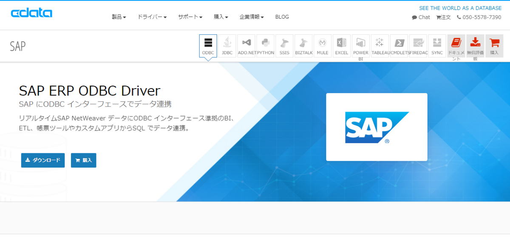Click the CData logo
This screenshot has height=252, width=510.
pyautogui.click(x=31, y=13)
